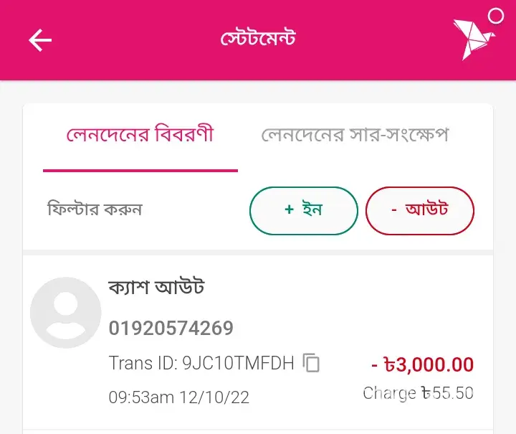This screenshot has width=516, height=434.
Task: Tap the 09:53am 12/10/22 timestamp
Action: coord(178,397)
